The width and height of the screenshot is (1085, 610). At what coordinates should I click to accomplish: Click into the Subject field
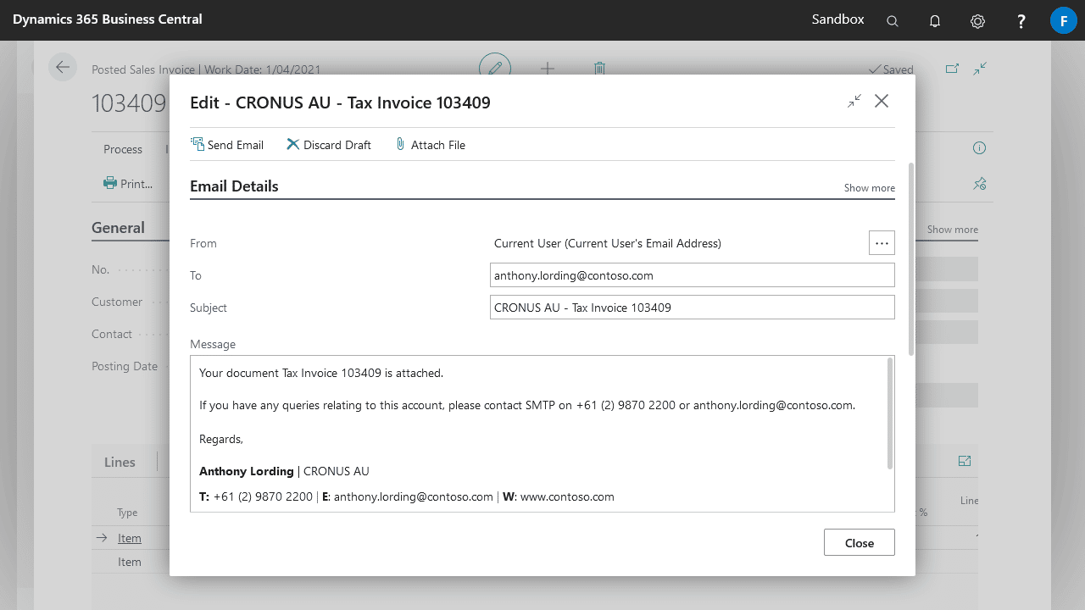tap(693, 308)
